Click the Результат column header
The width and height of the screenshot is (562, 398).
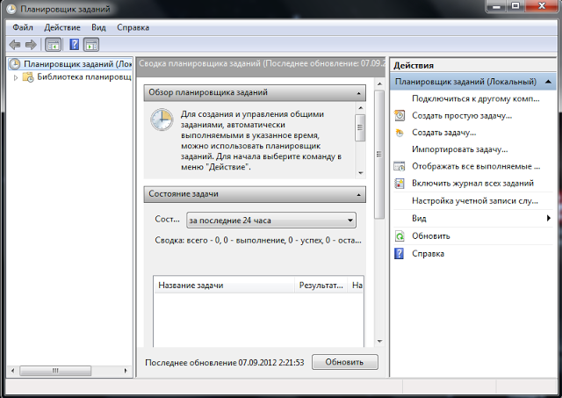click(x=321, y=286)
